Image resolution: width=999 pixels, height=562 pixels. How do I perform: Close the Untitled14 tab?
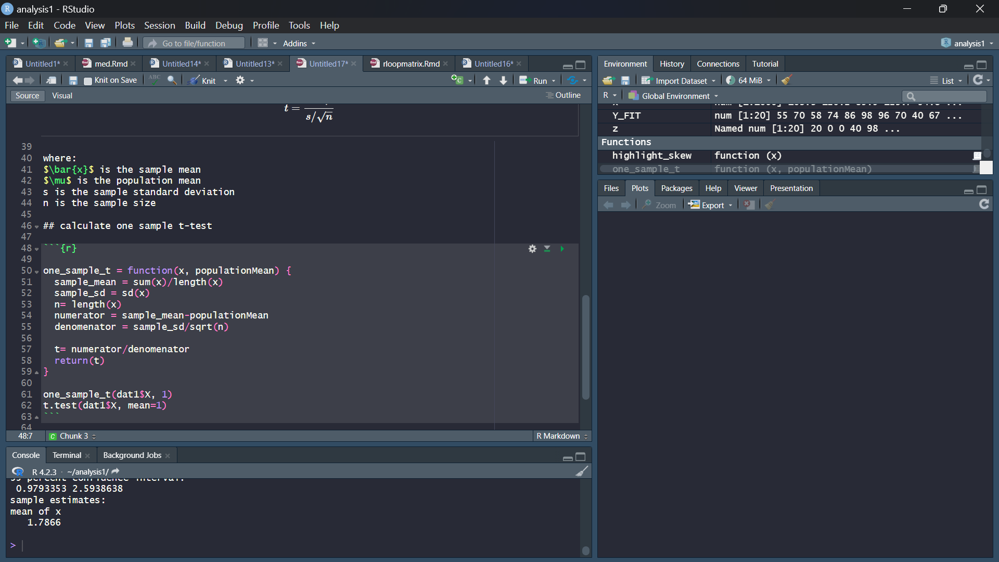(207, 63)
